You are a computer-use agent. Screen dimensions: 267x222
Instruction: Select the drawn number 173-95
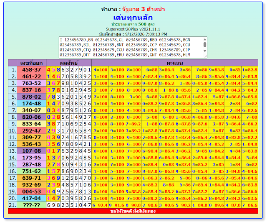click(x=32, y=158)
